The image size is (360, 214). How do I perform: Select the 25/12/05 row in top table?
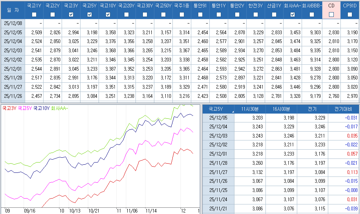(13, 32)
